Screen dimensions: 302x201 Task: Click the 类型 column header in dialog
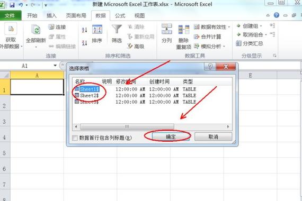tap(188, 81)
